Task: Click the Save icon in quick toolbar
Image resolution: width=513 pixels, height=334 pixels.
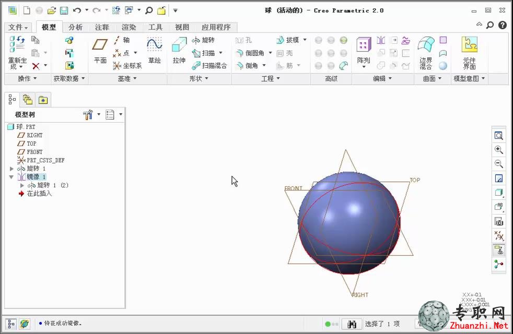Action: (64, 10)
